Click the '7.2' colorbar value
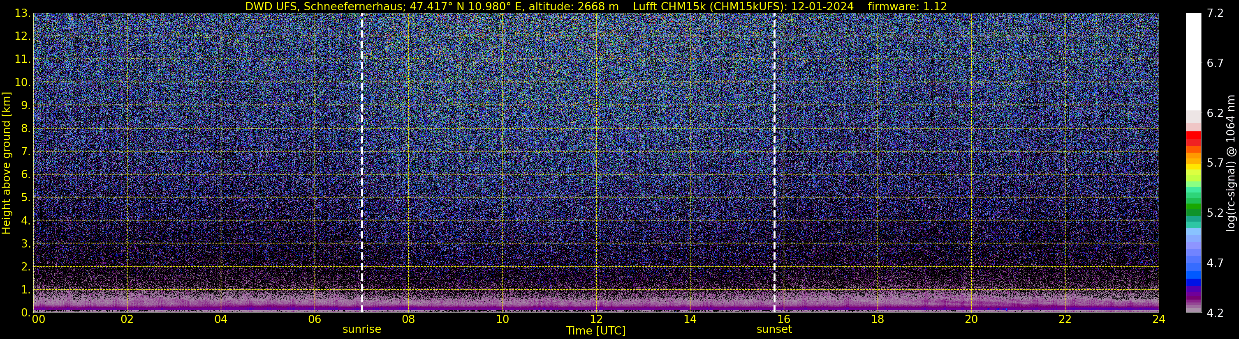 tap(1215, 13)
